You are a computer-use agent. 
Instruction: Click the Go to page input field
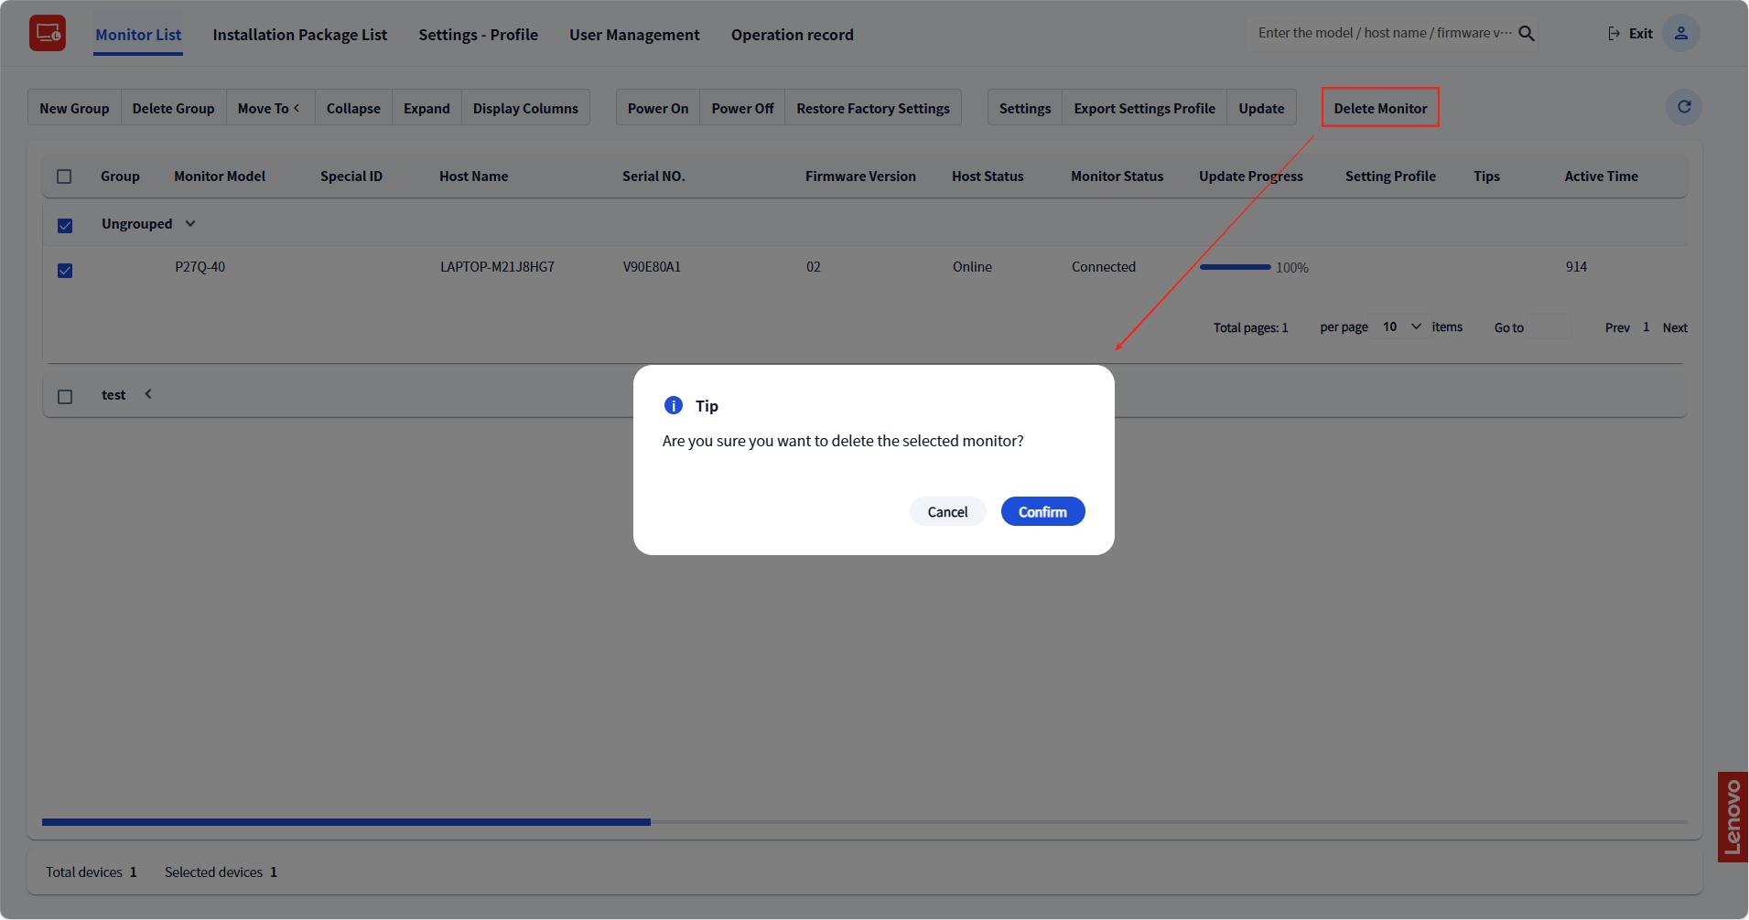click(1549, 327)
